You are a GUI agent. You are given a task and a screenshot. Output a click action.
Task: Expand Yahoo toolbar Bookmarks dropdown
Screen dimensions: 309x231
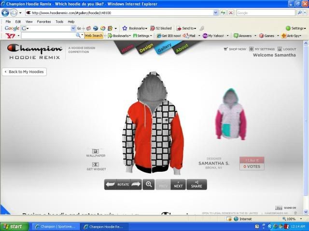pyautogui.click(x=130, y=36)
